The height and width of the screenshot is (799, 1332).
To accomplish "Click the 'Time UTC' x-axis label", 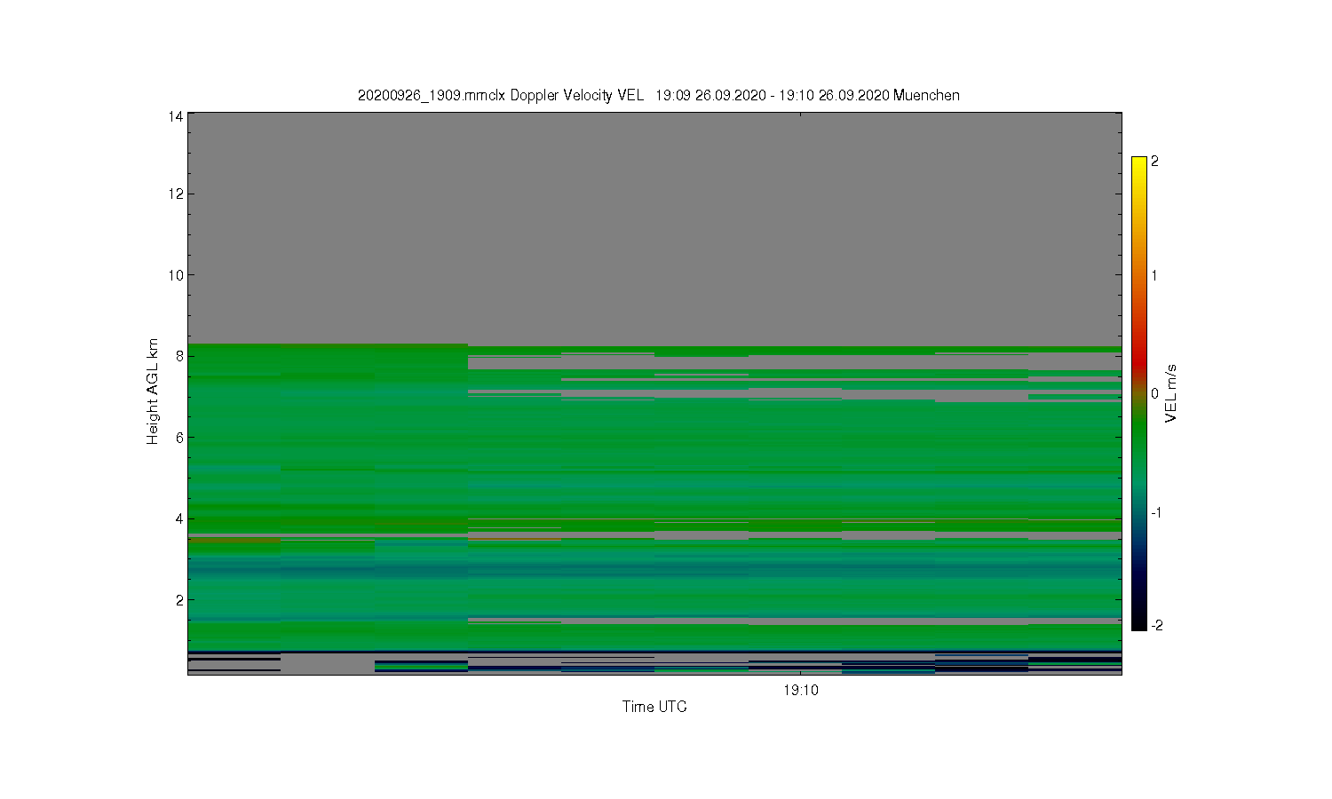I will (x=654, y=707).
